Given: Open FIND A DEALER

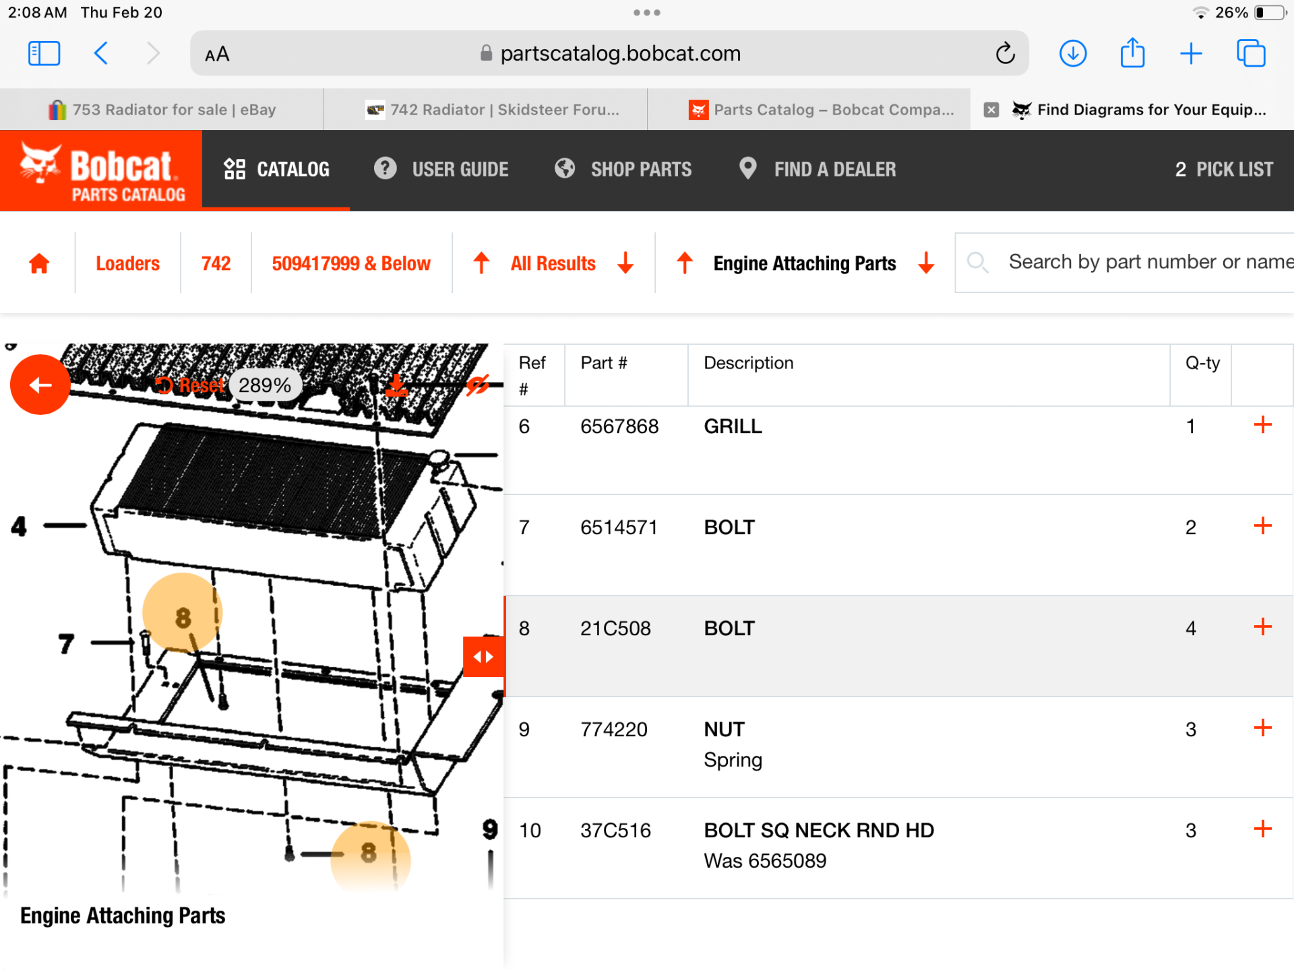Looking at the screenshot, I should 818,169.
